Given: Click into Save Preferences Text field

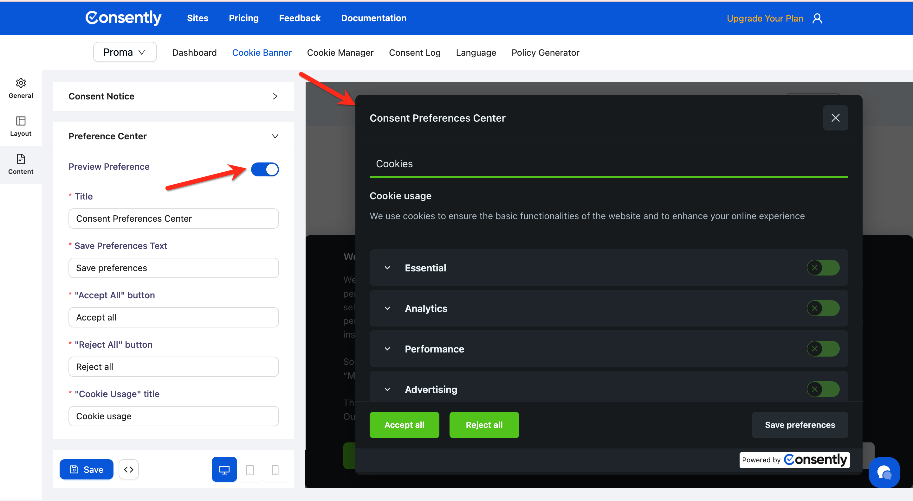Looking at the screenshot, I should pyautogui.click(x=173, y=268).
